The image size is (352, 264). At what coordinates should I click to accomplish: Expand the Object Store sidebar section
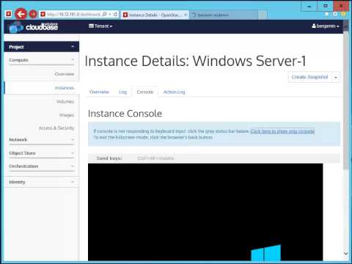(42, 153)
